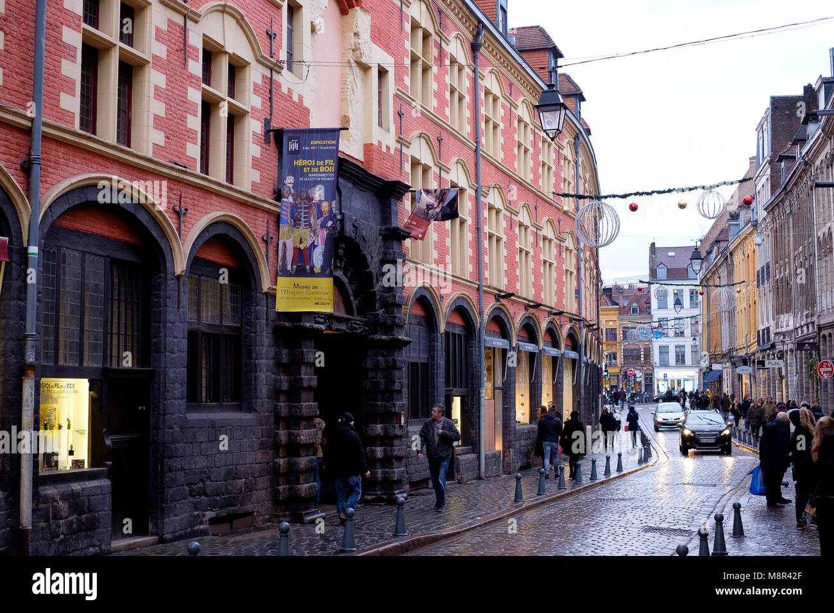This screenshot has height=613, width=834.
Task: Click 'Musée de l'Hospice Comtesse' banner text
Action: click(x=305, y=290)
